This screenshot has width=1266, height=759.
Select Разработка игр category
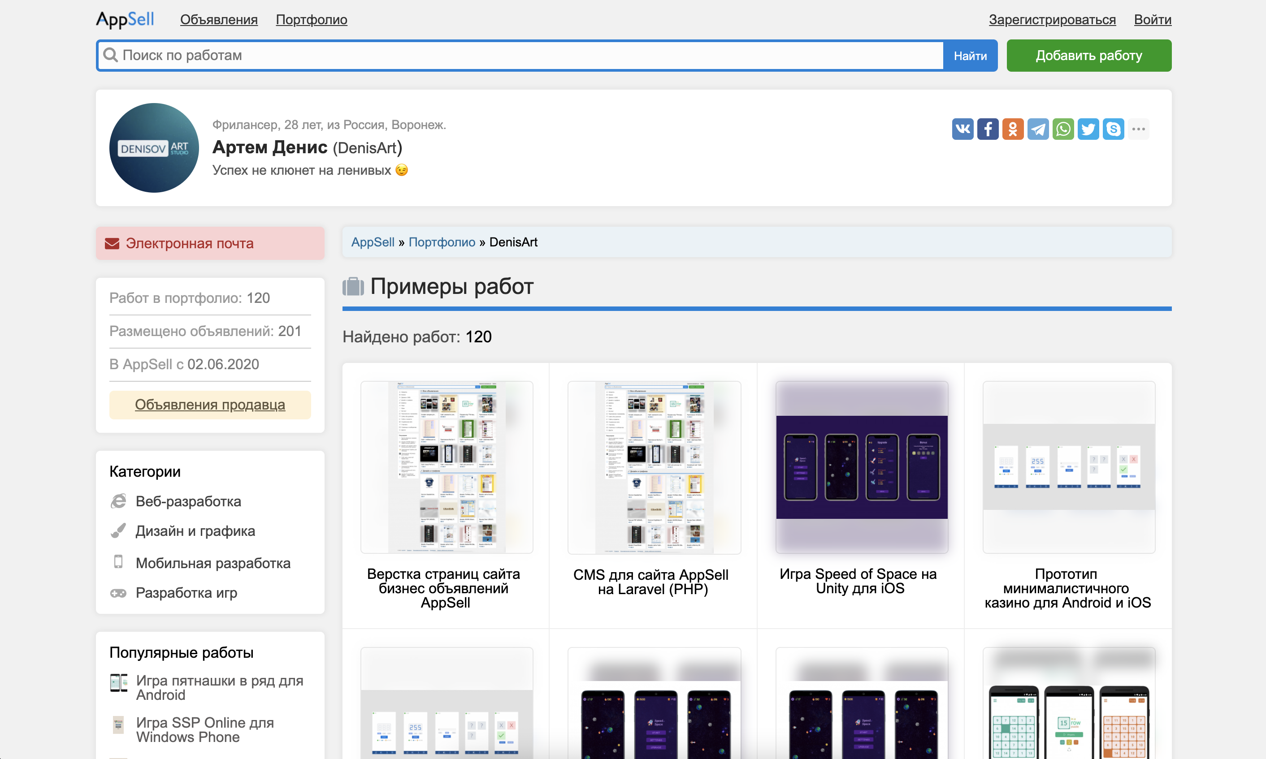[186, 593]
